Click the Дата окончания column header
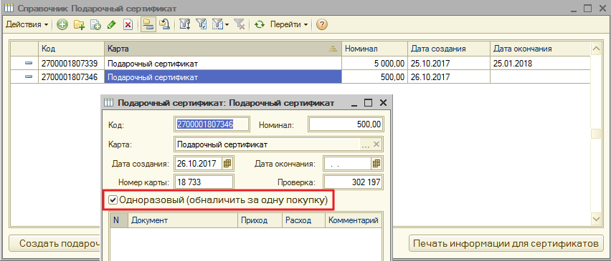The height and width of the screenshot is (261, 611). [x=540, y=49]
